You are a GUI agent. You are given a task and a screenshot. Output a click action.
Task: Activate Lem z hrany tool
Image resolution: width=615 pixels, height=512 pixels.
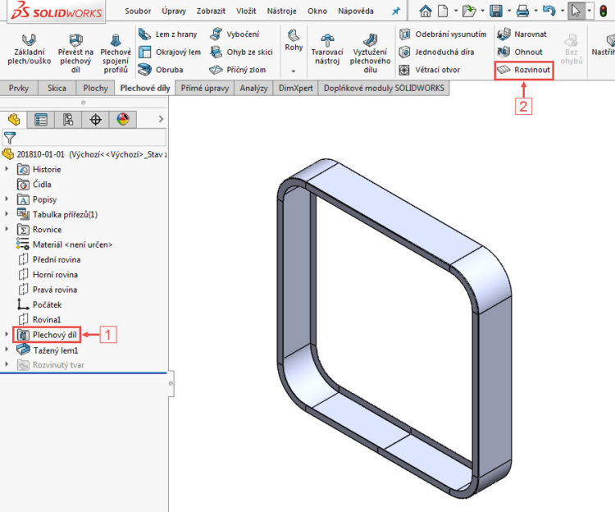(x=167, y=34)
